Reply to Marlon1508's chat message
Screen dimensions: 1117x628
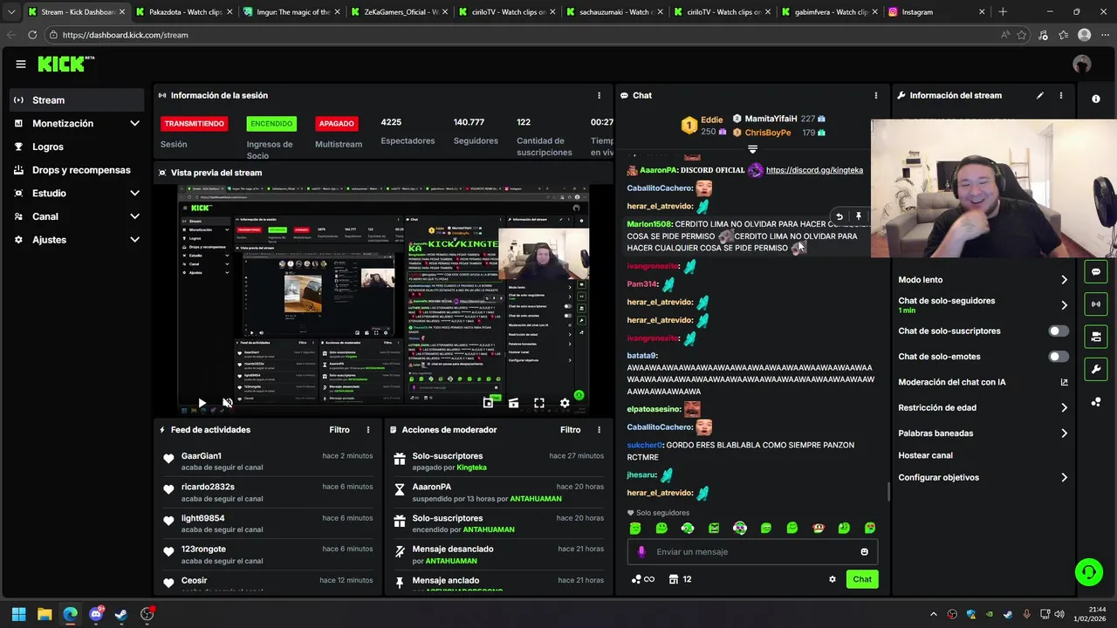pos(839,216)
